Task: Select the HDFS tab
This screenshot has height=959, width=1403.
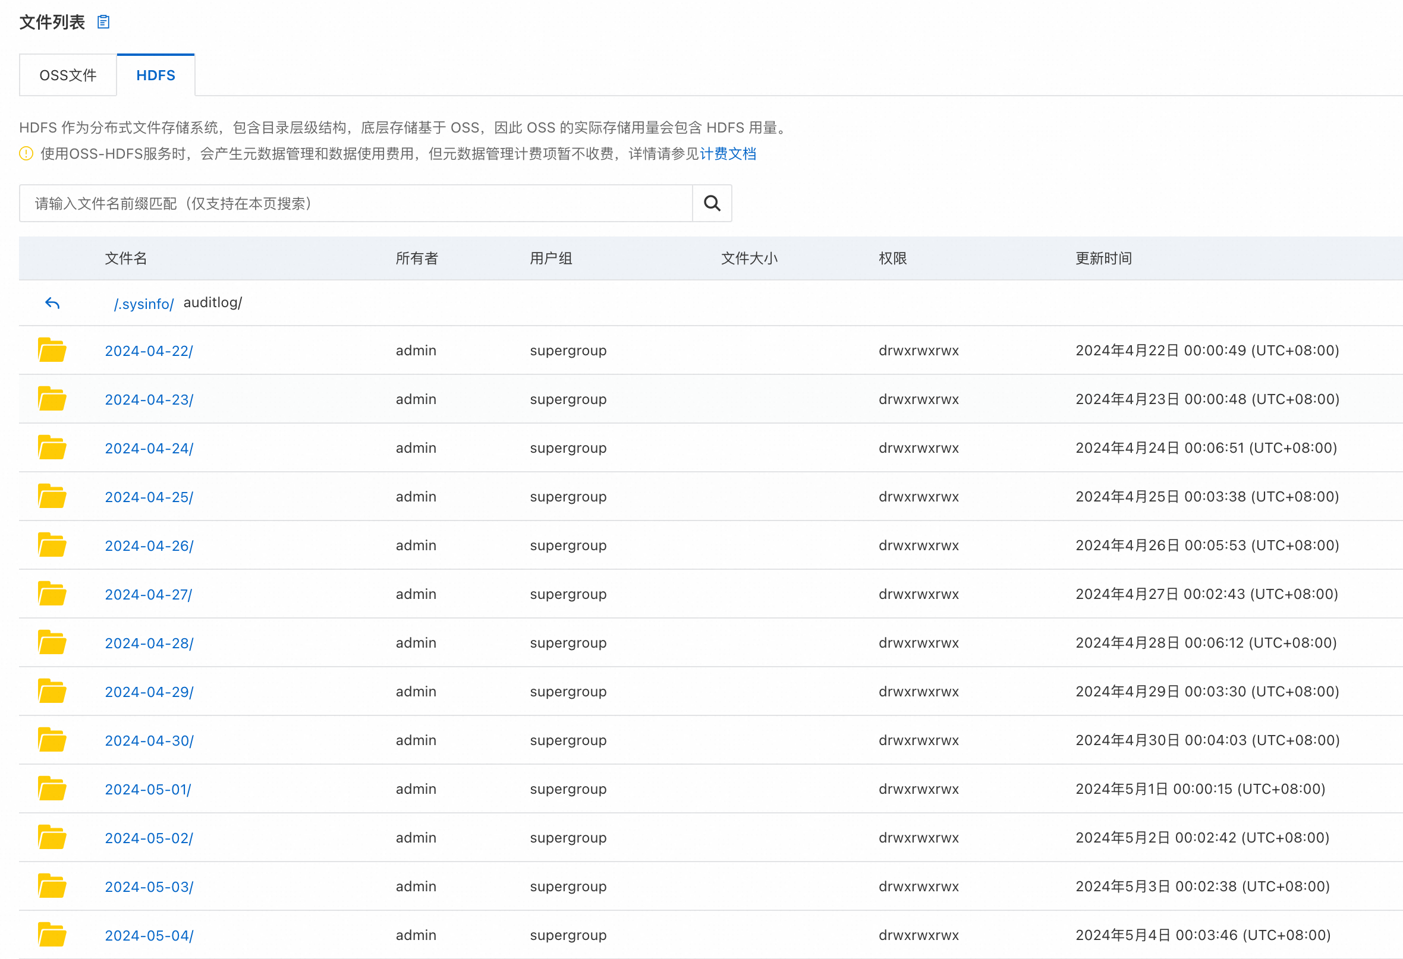Action: pyautogui.click(x=155, y=74)
